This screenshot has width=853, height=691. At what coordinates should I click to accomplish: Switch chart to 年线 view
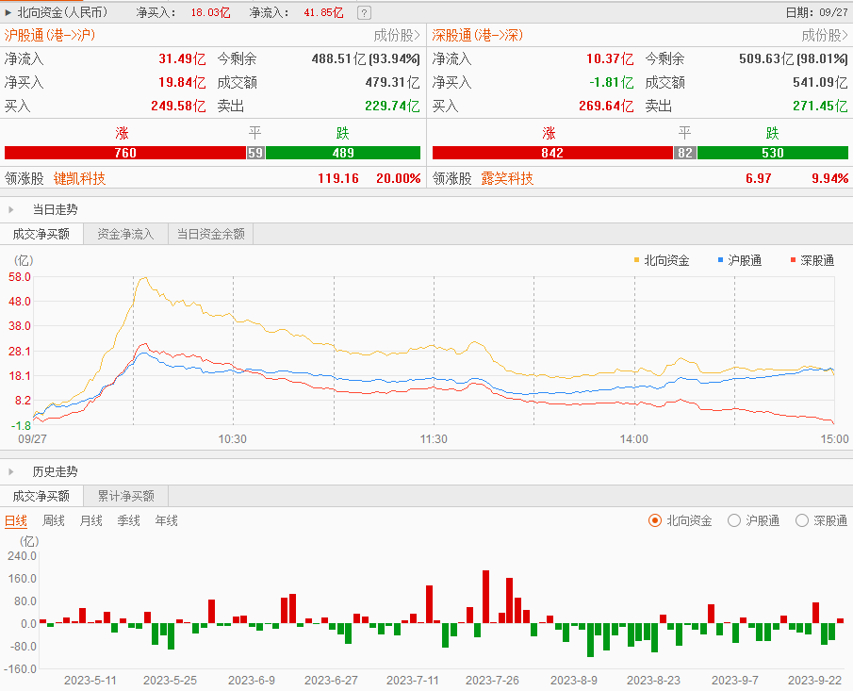coord(166,520)
